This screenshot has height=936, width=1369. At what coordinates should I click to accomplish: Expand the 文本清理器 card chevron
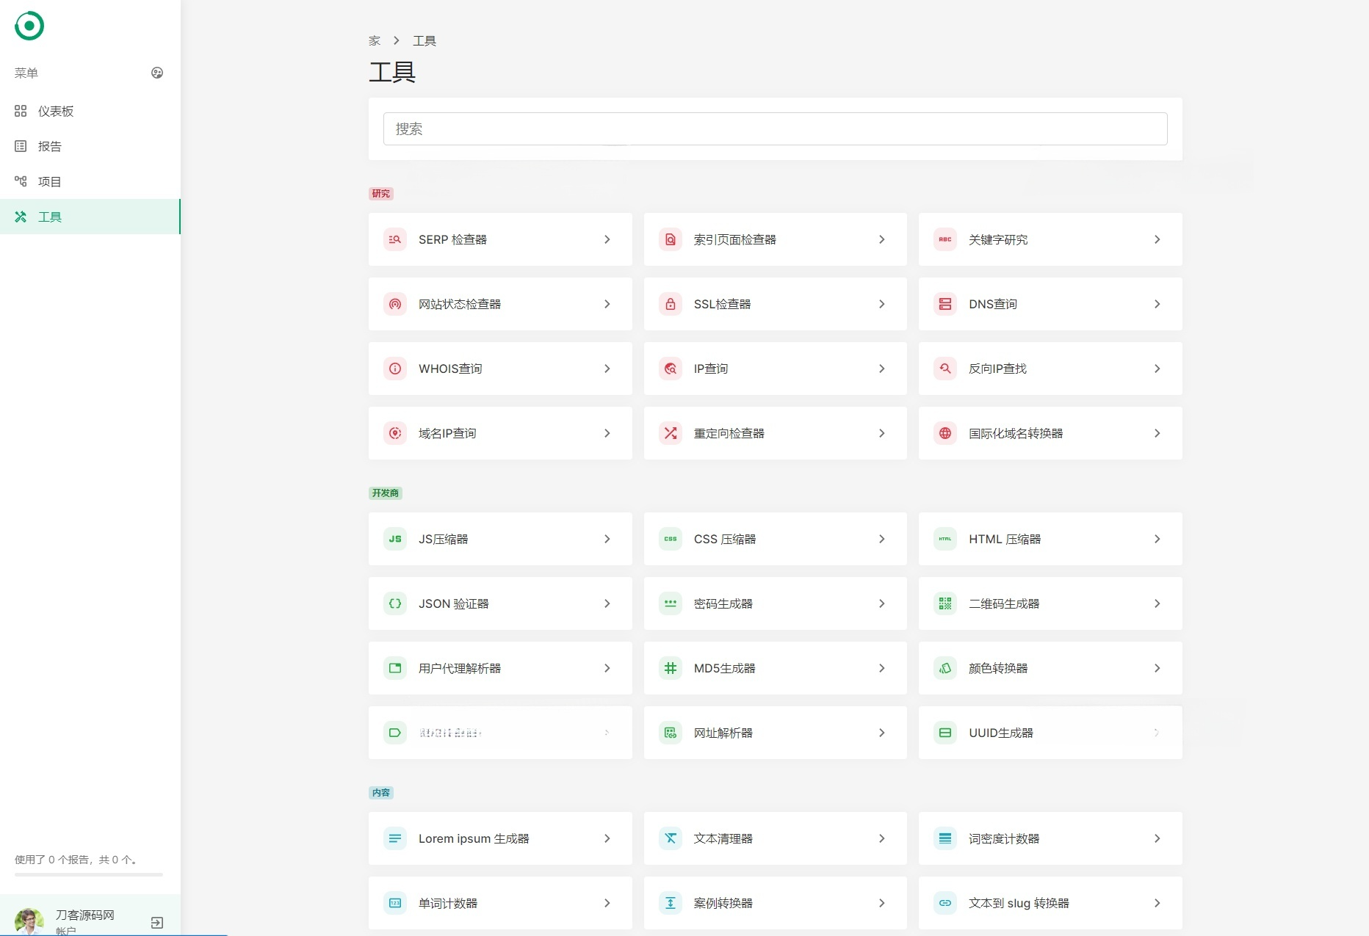[881, 838]
